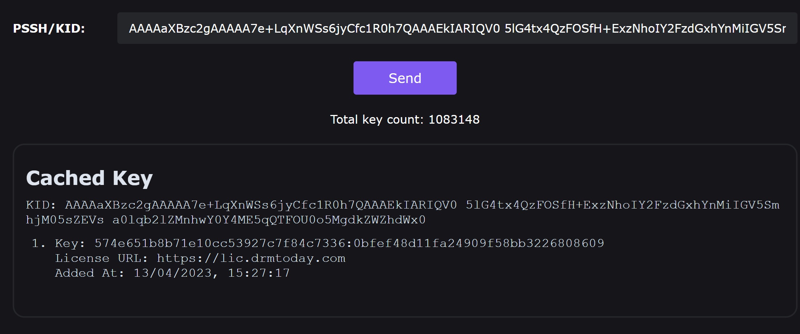800x334 pixels.
Task: Click the KID: label in cached result
Action: click(41, 205)
